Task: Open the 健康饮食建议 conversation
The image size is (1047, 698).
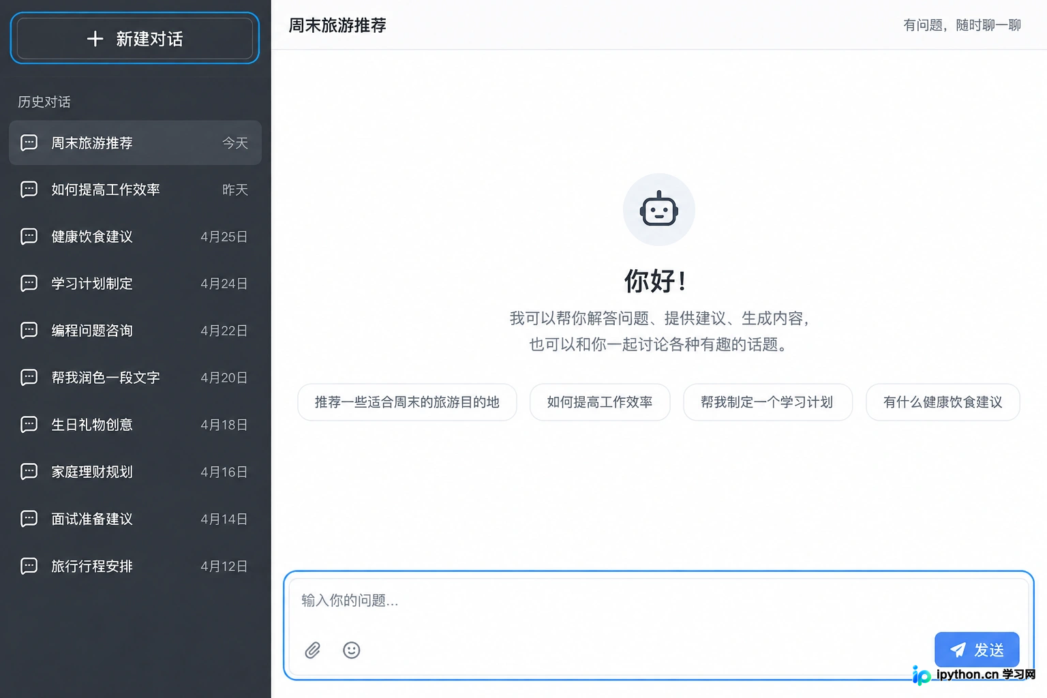Action: 135,237
